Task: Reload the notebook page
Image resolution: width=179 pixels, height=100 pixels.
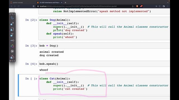Action: 19,6
